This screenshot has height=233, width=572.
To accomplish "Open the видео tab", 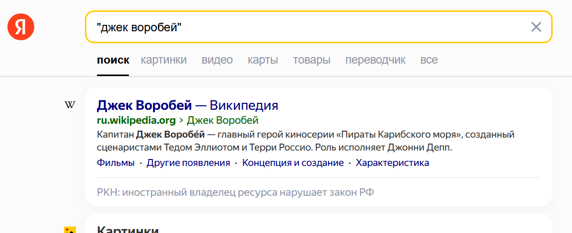I will click(217, 60).
